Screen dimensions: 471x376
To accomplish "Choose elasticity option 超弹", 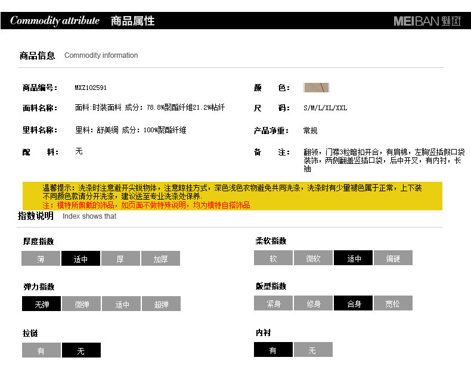I will (162, 304).
